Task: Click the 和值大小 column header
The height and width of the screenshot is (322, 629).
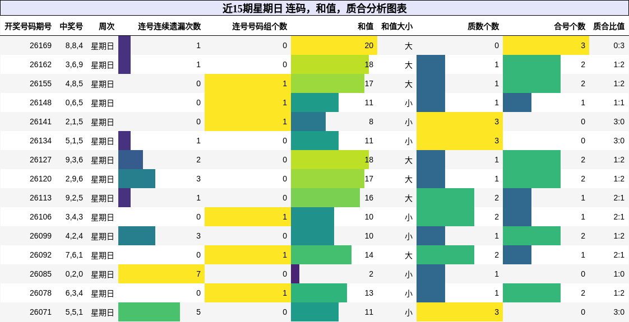Action: (x=397, y=26)
